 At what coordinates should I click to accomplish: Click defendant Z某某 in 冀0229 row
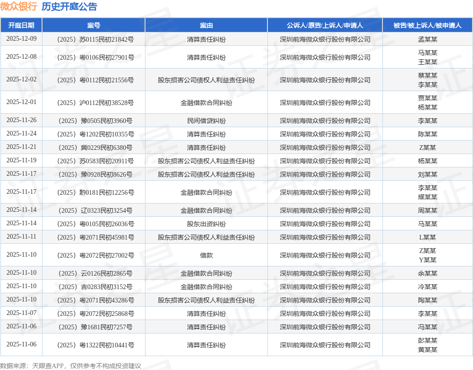pos(428,148)
